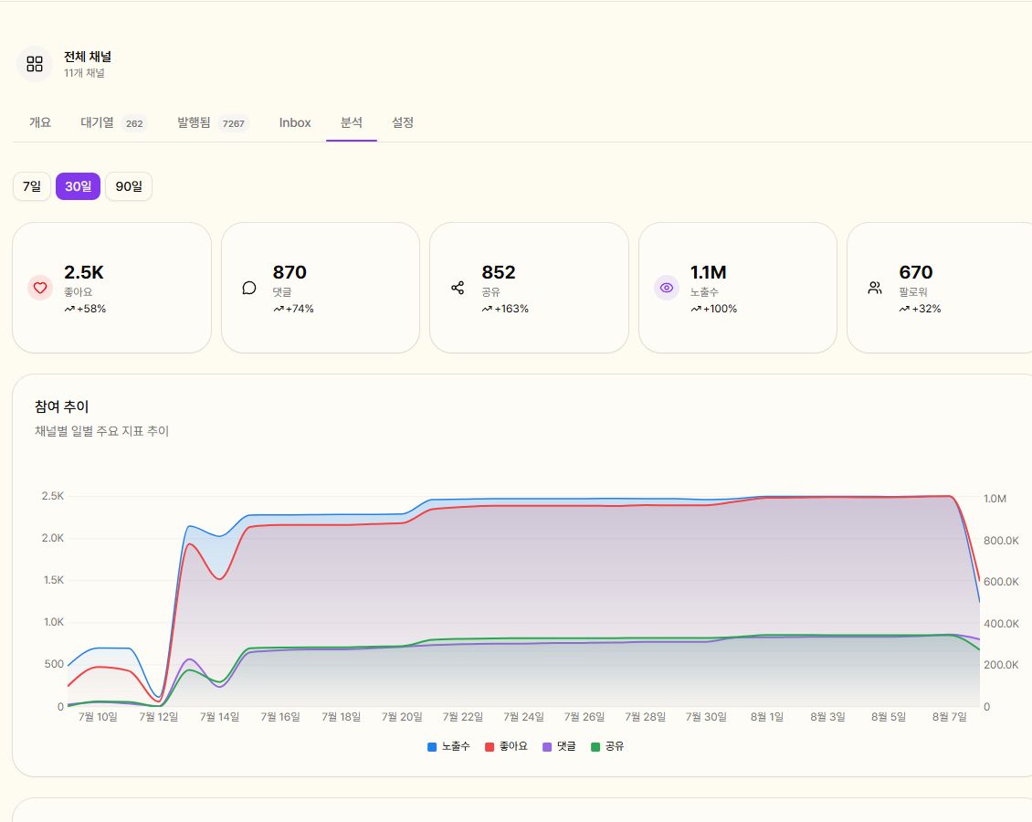Image resolution: width=1032 pixels, height=822 pixels.
Task: Click the all-channels grid icon
Action: (x=34, y=64)
